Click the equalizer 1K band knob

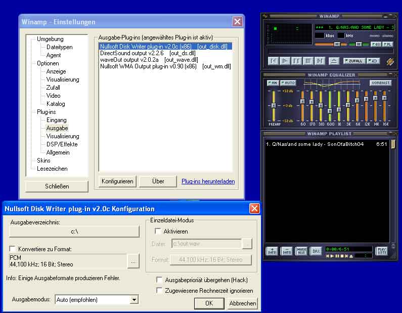[x=339, y=109]
